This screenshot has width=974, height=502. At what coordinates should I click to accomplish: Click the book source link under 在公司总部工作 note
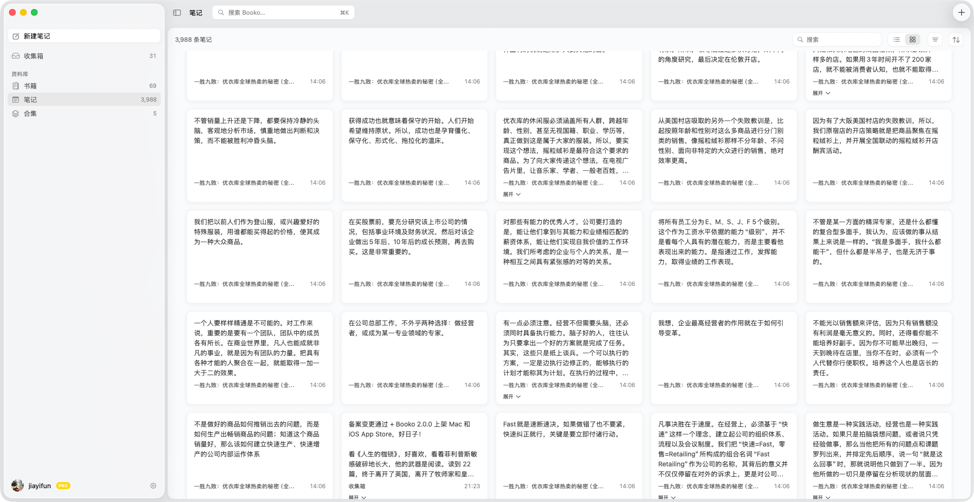click(x=399, y=385)
